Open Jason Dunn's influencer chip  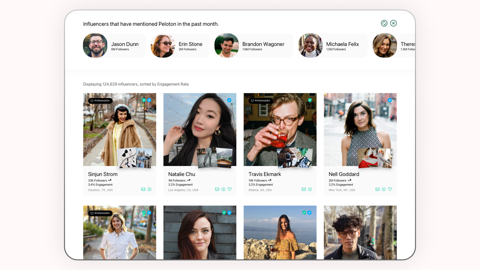(114, 45)
